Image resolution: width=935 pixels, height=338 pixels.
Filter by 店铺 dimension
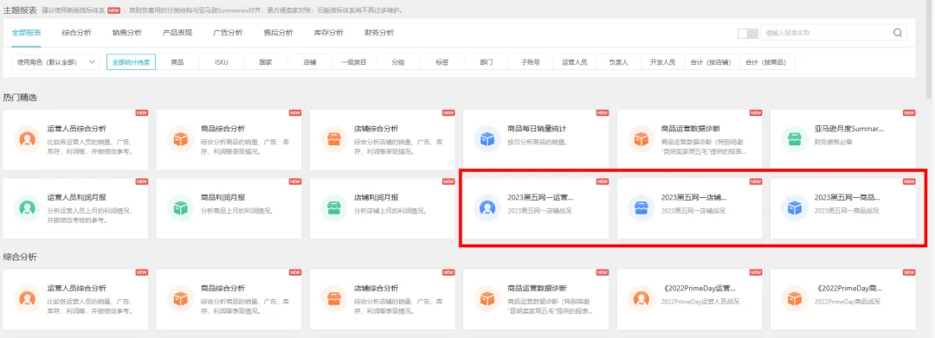point(309,62)
